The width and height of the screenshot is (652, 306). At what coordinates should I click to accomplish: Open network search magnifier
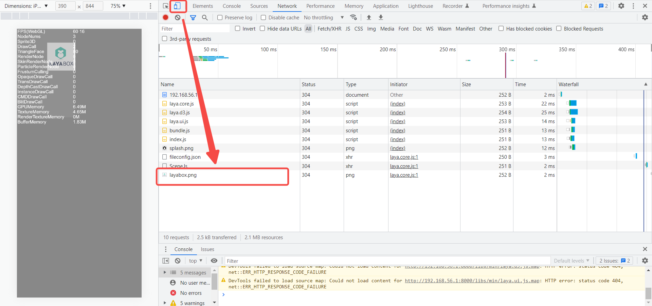(x=205, y=18)
